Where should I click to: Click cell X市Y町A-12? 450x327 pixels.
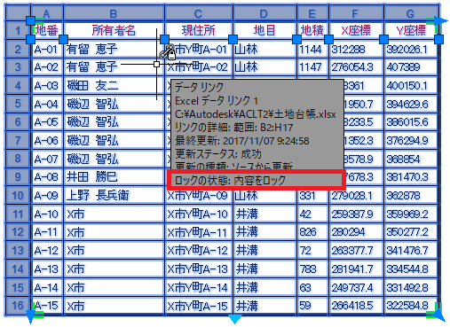coord(199,251)
